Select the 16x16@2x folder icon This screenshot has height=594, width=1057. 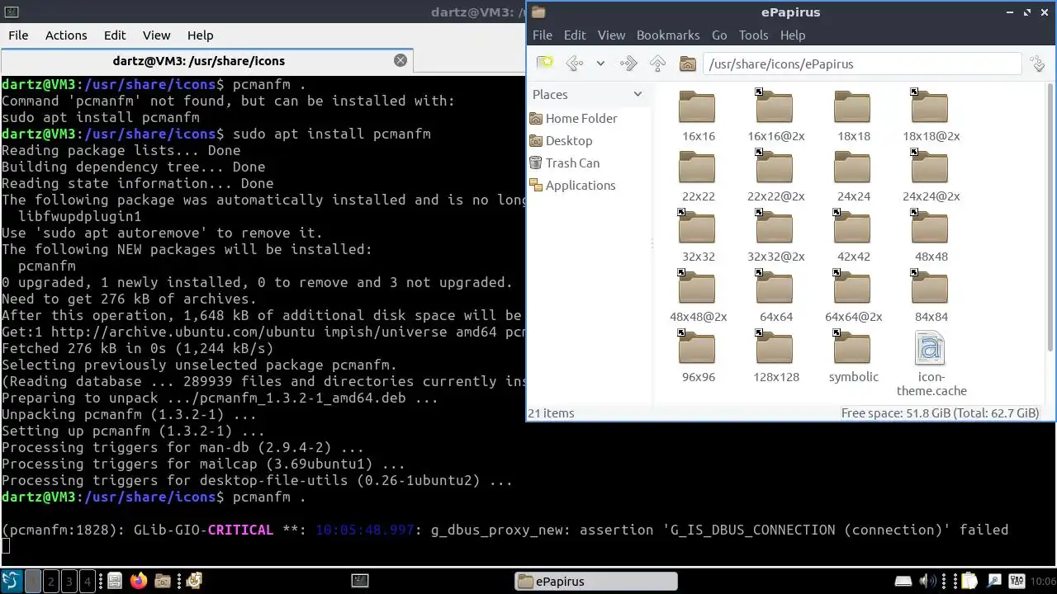775,108
